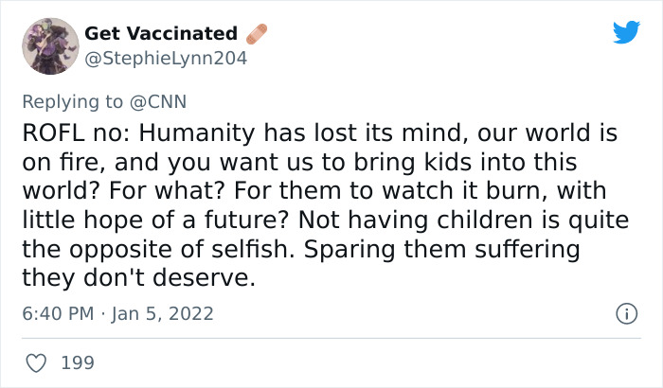Click the bandage emoji beside the name

coord(257,34)
